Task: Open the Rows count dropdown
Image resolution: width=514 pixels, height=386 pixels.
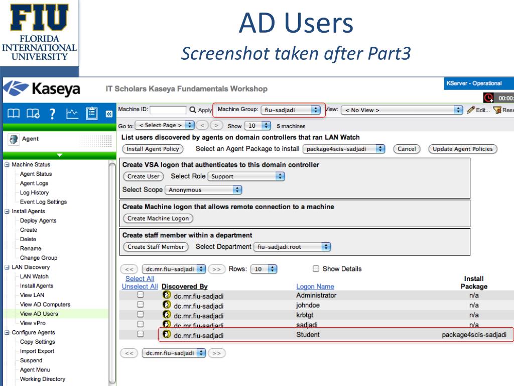Action: click(x=264, y=269)
